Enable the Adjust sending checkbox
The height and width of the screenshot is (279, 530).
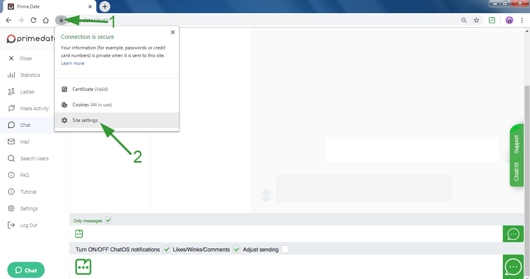(x=285, y=249)
